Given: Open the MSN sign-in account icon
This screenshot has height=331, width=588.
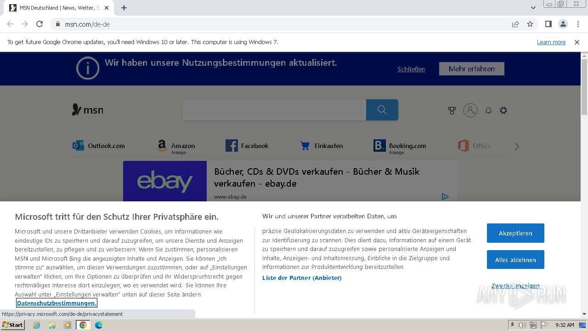Looking at the screenshot, I should (x=470, y=110).
